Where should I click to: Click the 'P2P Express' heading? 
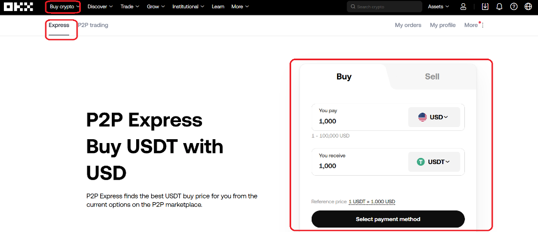tap(144, 120)
